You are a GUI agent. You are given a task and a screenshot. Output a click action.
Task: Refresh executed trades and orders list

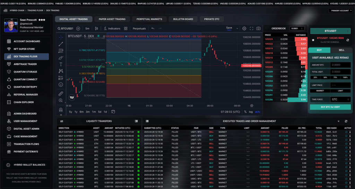(x=346, y=121)
